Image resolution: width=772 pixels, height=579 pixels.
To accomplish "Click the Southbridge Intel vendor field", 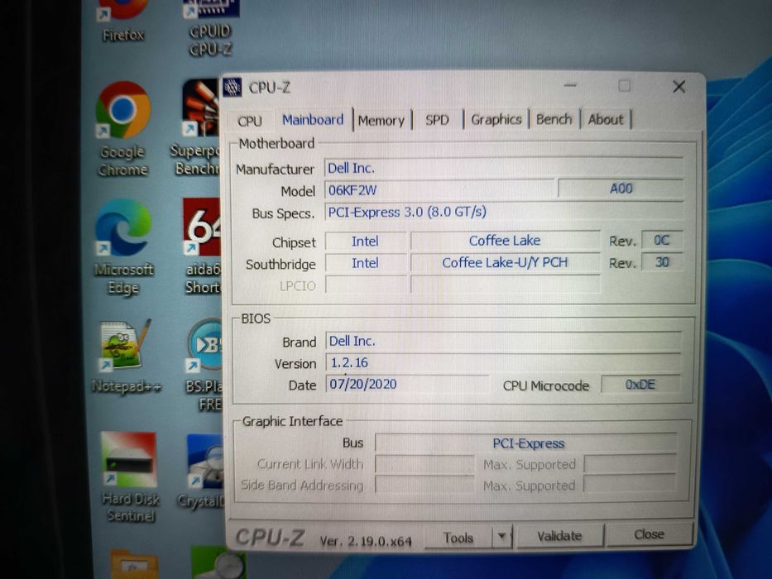I will pyautogui.click(x=366, y=263).
